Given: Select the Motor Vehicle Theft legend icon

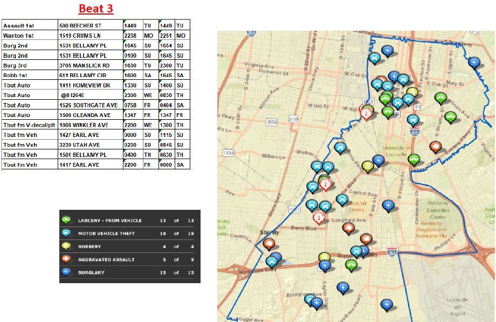Looking at the screenshot, I should 66,233.
